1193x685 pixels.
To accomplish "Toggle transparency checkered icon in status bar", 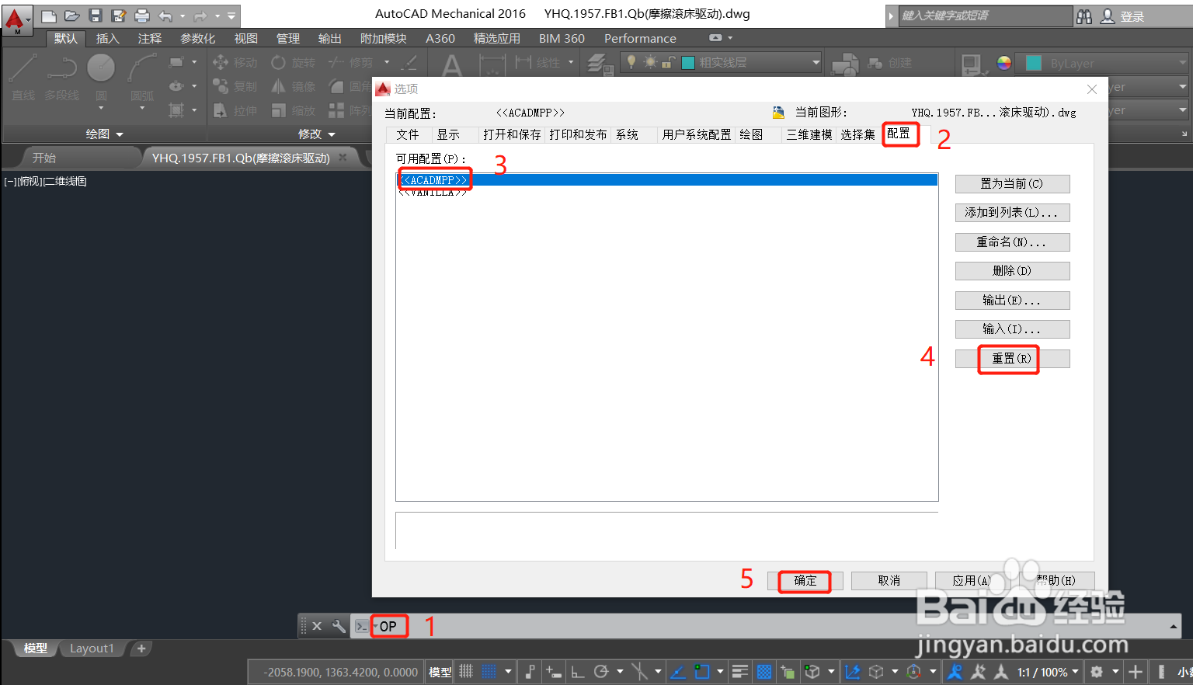I will pyautogui.click(x=764, y=672).
